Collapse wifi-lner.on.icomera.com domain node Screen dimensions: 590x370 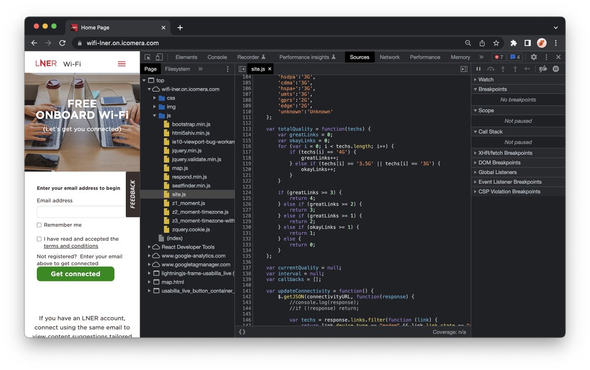pyautogui.click(x=149, y=90)
